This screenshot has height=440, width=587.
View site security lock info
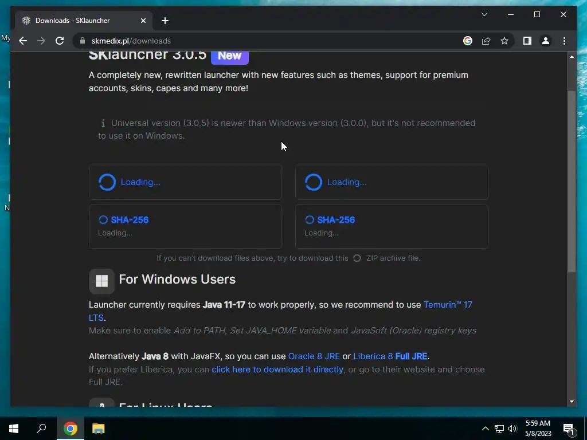(83, 41)
